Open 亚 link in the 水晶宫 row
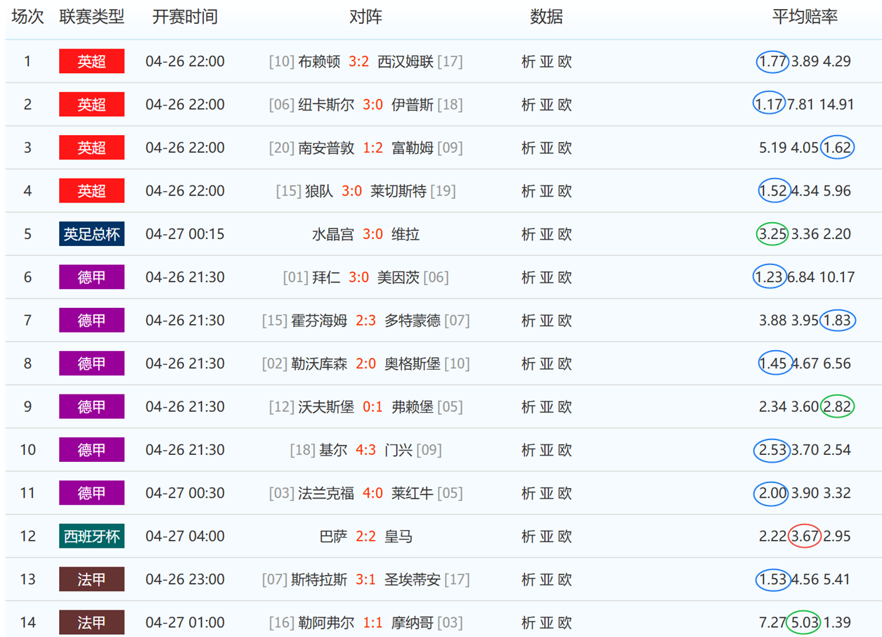The image size is (882, 637). pyautogui.click(x=547, y=234)
